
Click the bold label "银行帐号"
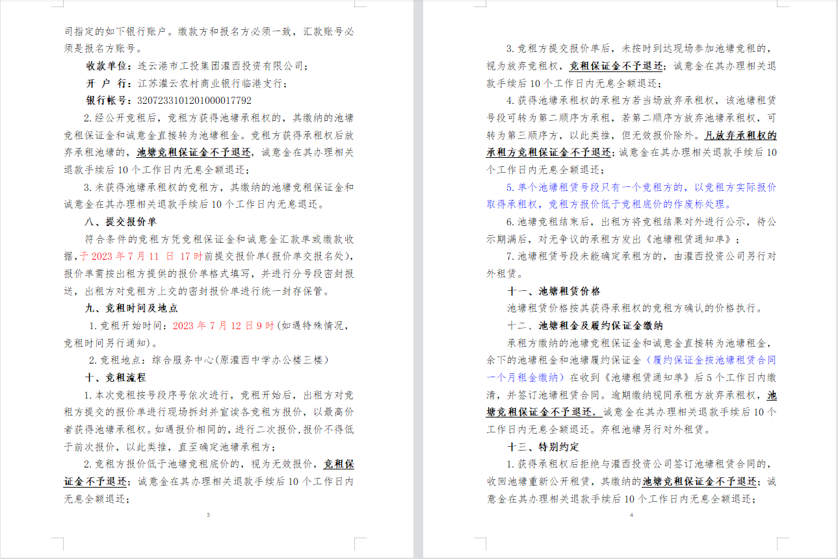point(107,101)
